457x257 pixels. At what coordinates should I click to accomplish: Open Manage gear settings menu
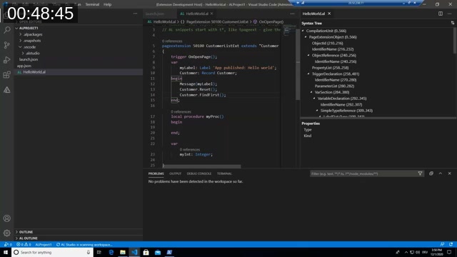pos(7,233)
